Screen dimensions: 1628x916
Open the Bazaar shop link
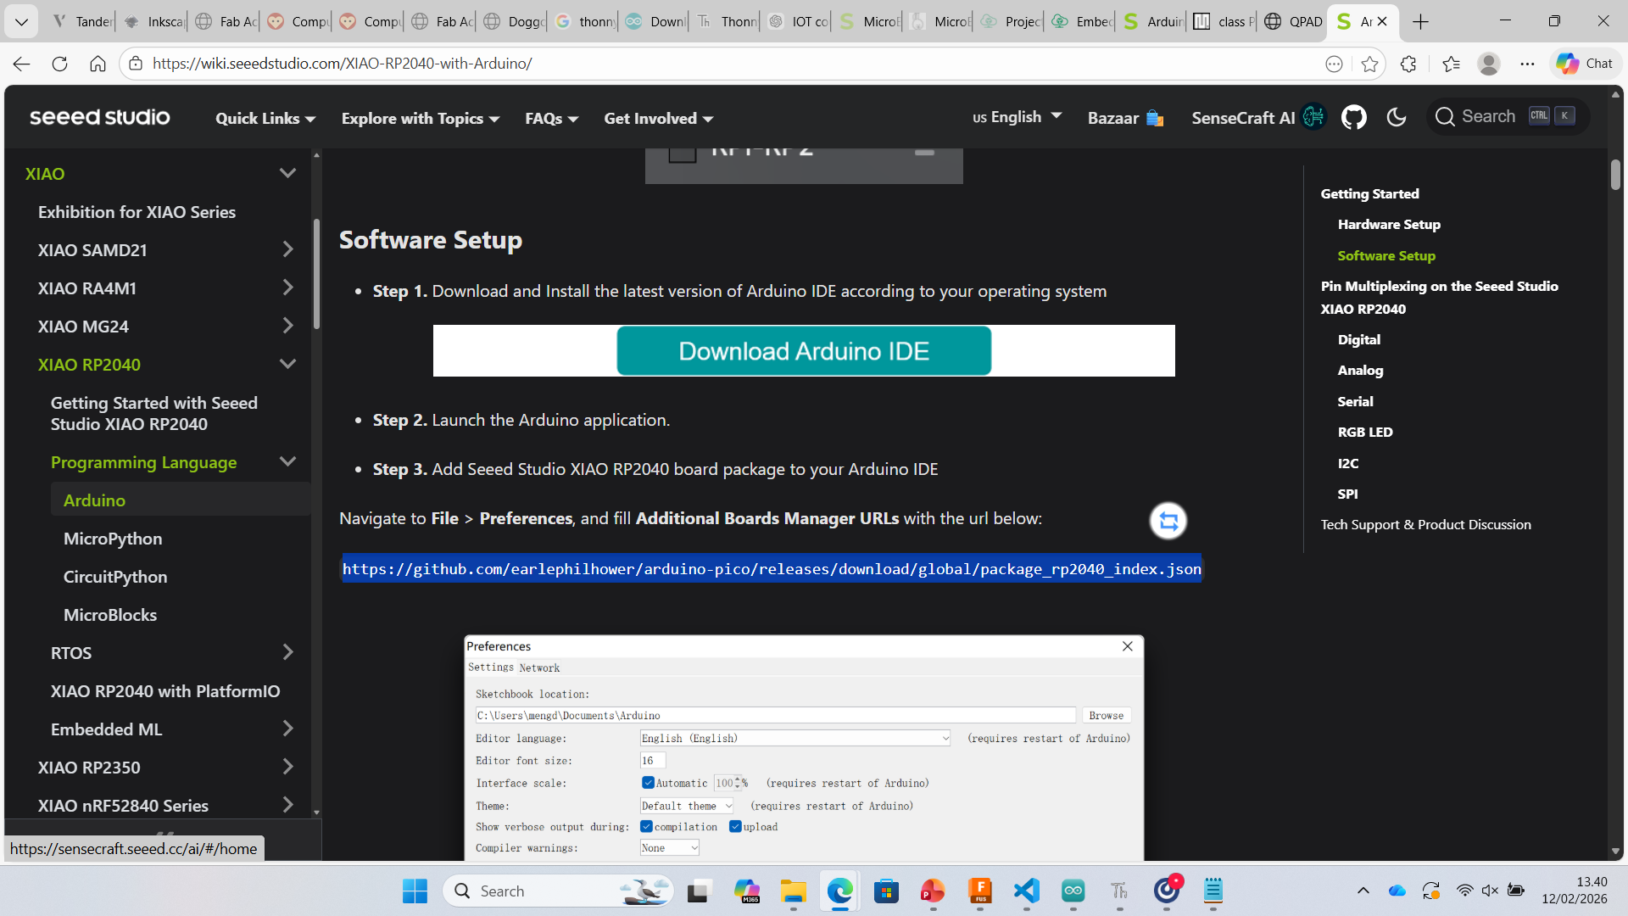[x=1125, y=118]
